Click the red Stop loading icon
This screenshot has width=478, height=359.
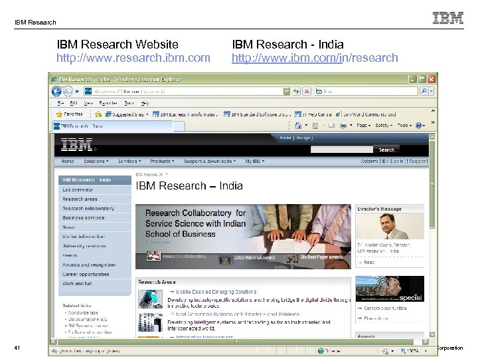pos(307,91)
